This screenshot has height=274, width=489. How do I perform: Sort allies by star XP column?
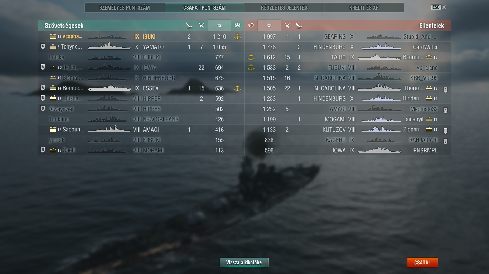[219, 25]
